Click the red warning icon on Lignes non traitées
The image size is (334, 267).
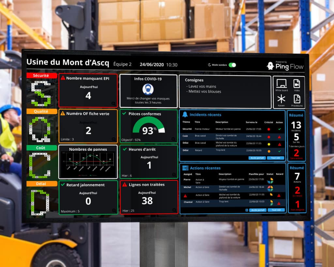[x=125, y=185]
